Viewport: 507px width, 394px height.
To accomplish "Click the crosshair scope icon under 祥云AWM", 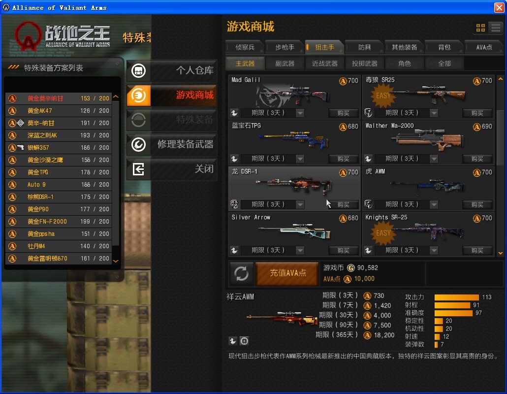I will pos(245,341).
